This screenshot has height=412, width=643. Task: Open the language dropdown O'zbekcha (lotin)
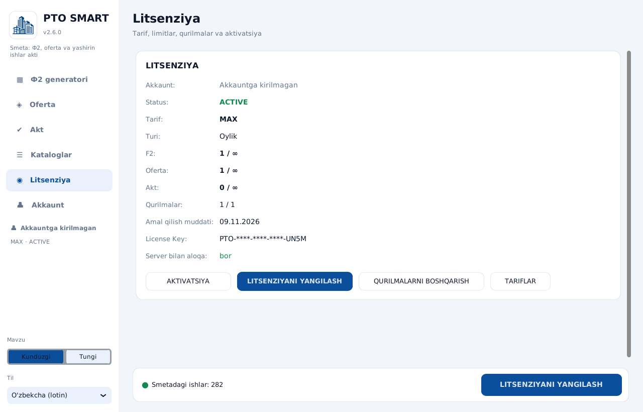pyautogui.click(x=59, y=395)
